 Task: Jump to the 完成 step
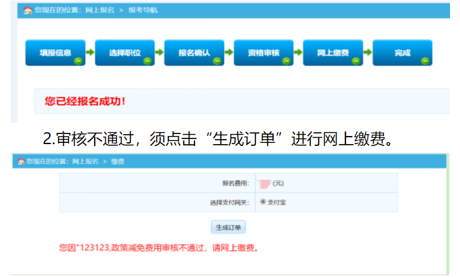[402, 53]
